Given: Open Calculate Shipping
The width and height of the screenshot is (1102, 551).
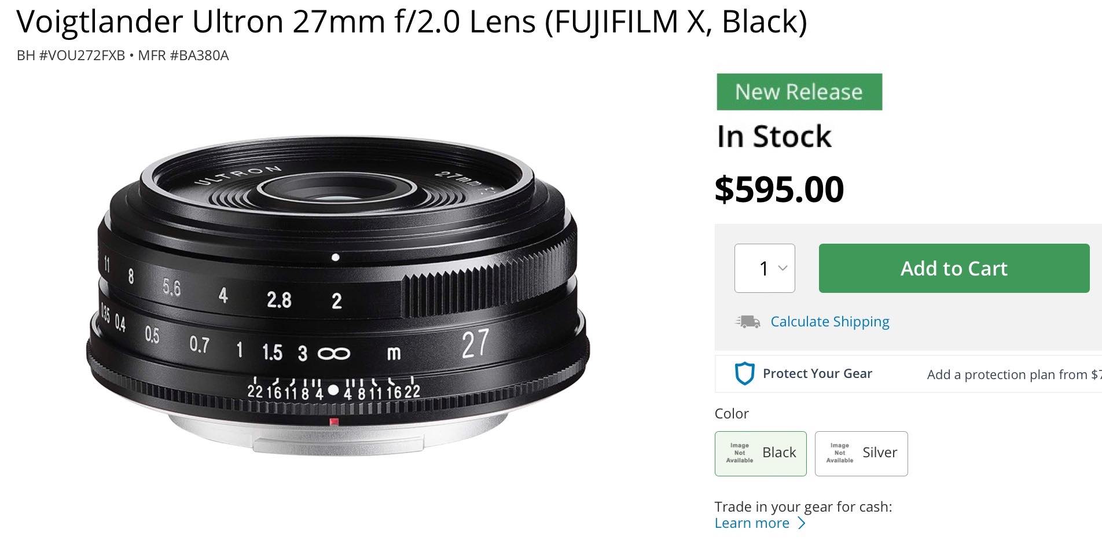Looking at the screenshot, I should [x=829, y=321].
